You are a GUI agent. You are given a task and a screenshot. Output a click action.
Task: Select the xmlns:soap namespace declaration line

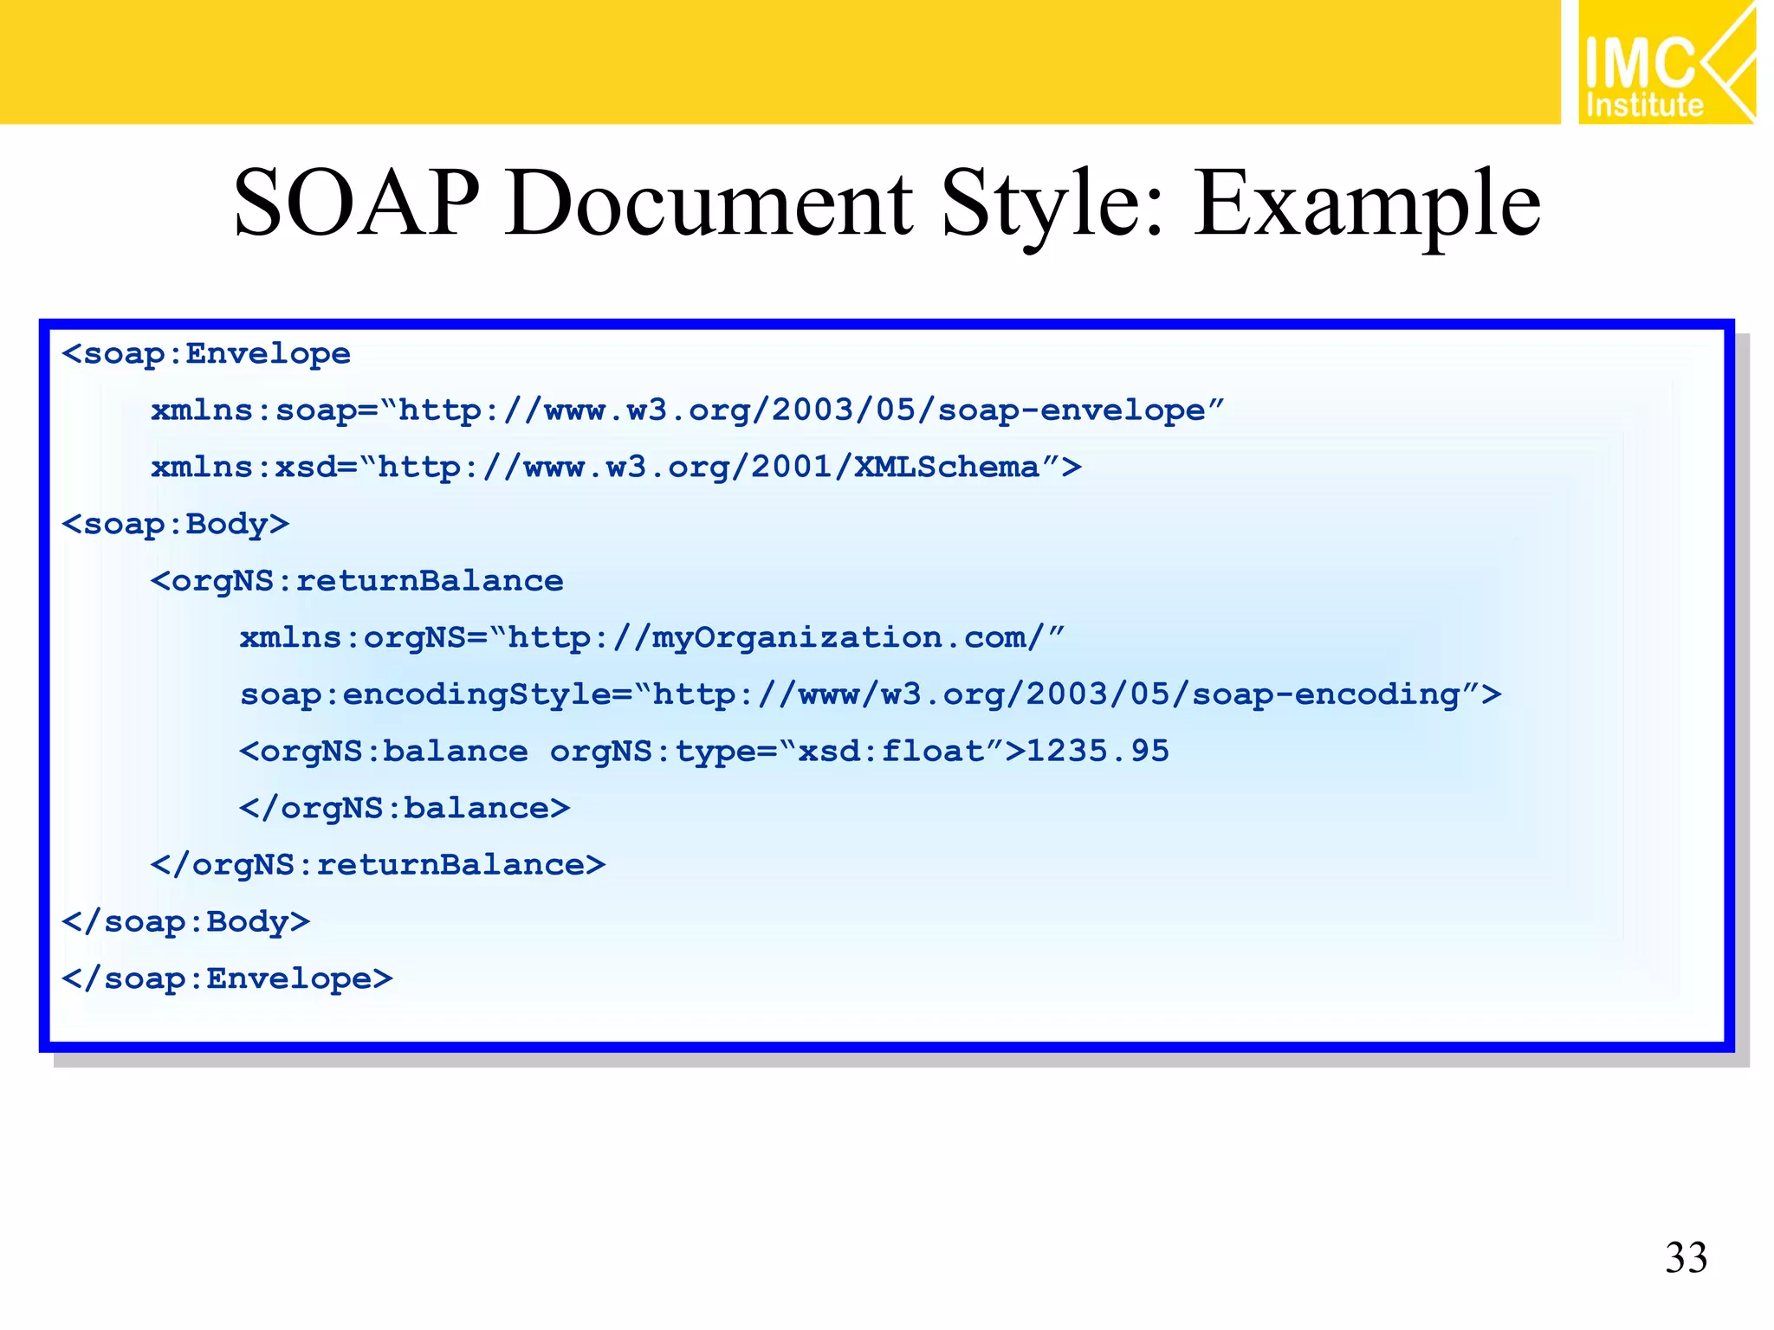coord(688,410)
